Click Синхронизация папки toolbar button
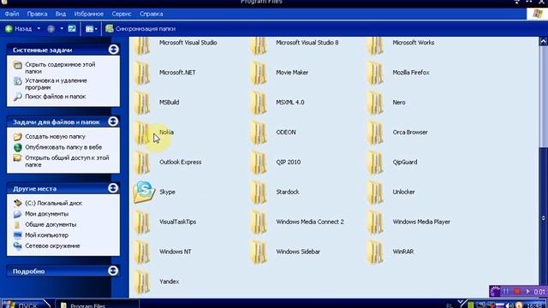Screen dimensions: 548x308 click(140, 28)
